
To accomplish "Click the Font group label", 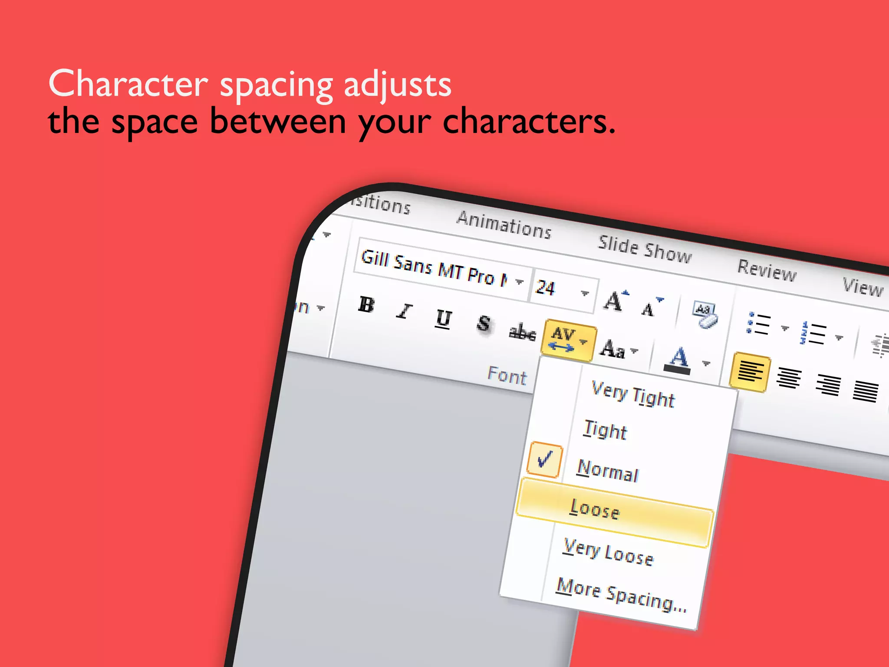I will coord(507,375).
